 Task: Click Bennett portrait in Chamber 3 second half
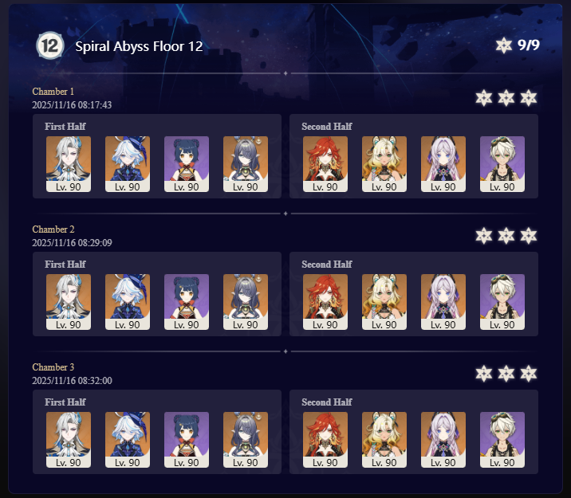tap(502, 440)
